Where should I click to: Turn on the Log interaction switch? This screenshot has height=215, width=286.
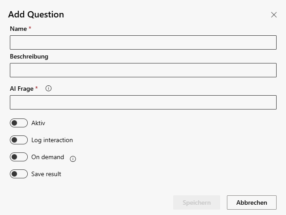19,140
